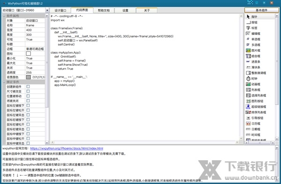
Task: Choose the 选择列表框 check list component
Action: click(256, 95)
